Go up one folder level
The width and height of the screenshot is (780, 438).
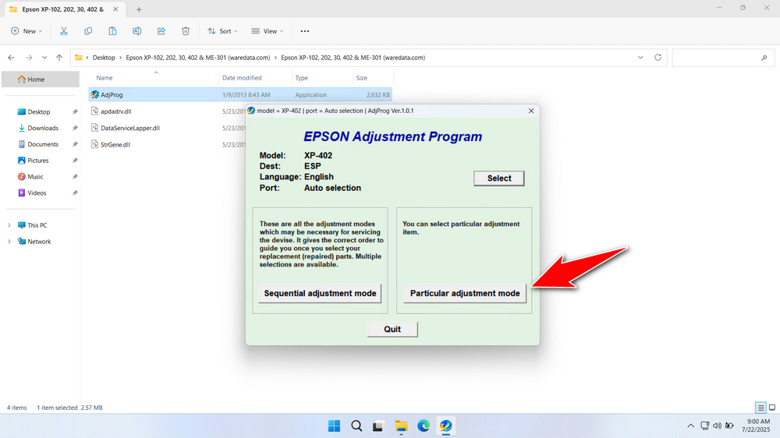coord(59,58)
